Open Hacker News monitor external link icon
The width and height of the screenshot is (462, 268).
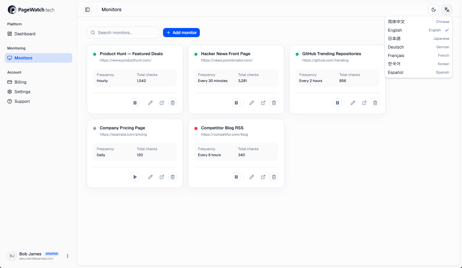pos(263,103)
